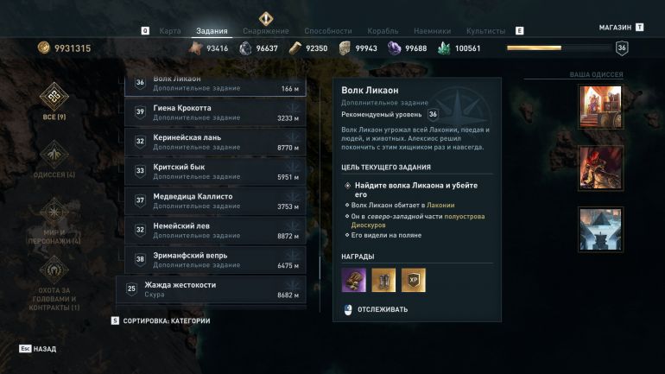Screen dimensions: 665x374
Task: Go to the Культисты tab
Action: coord(485,30)
